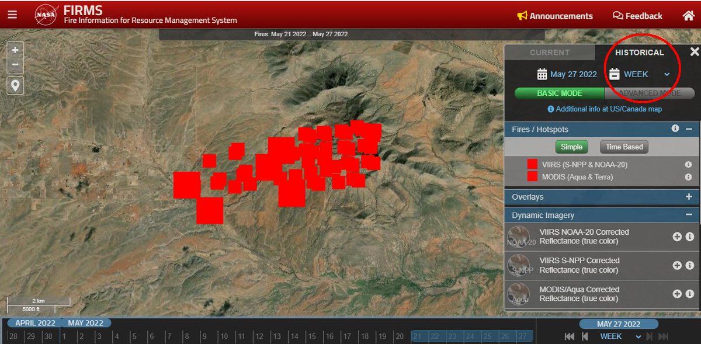
Task: Toggle the VIIRS (S-NPP & NOAA-20) red swatch
Action: [532, 165]
